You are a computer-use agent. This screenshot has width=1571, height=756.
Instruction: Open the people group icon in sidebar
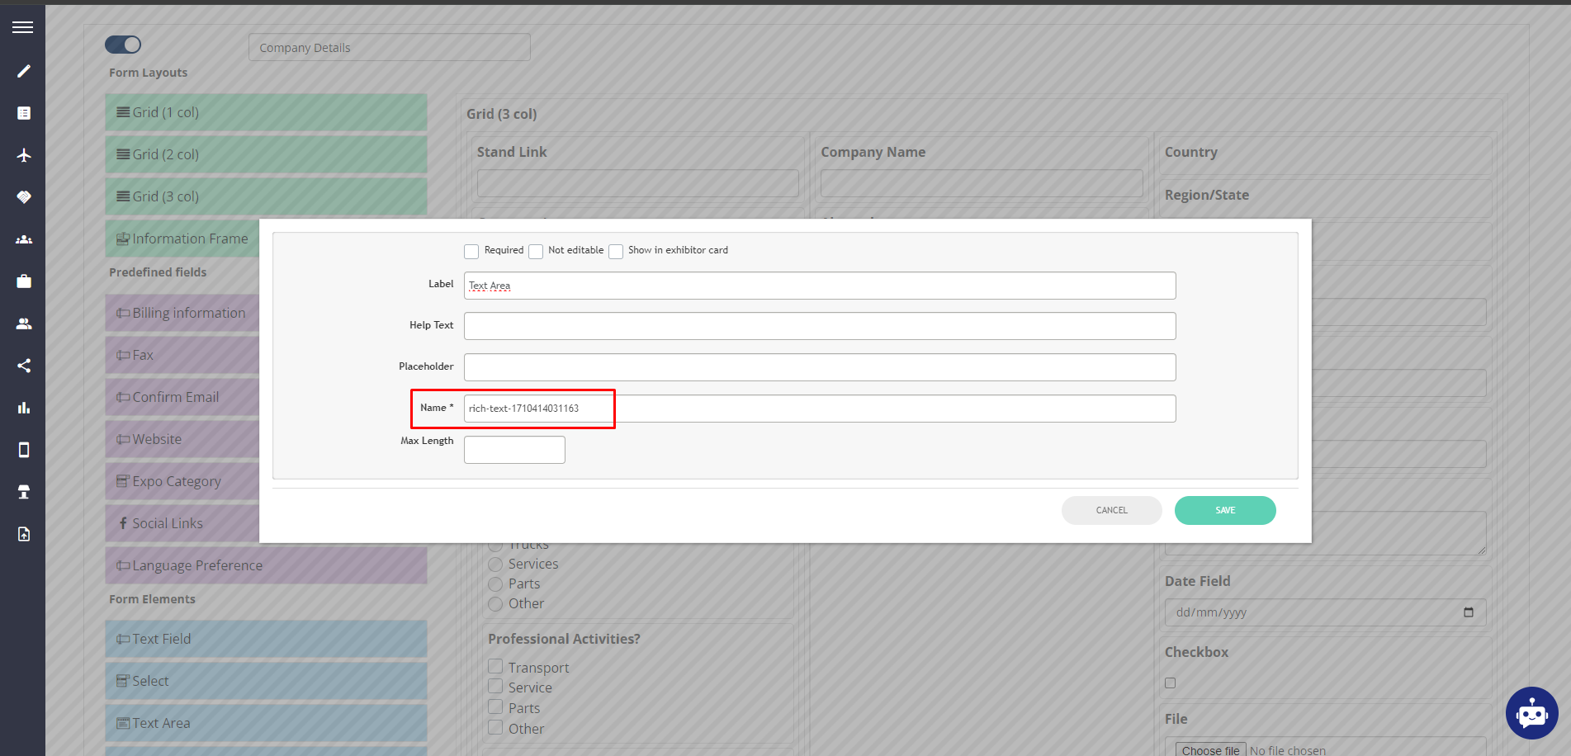pyautogui.click(x=23, y=239)
